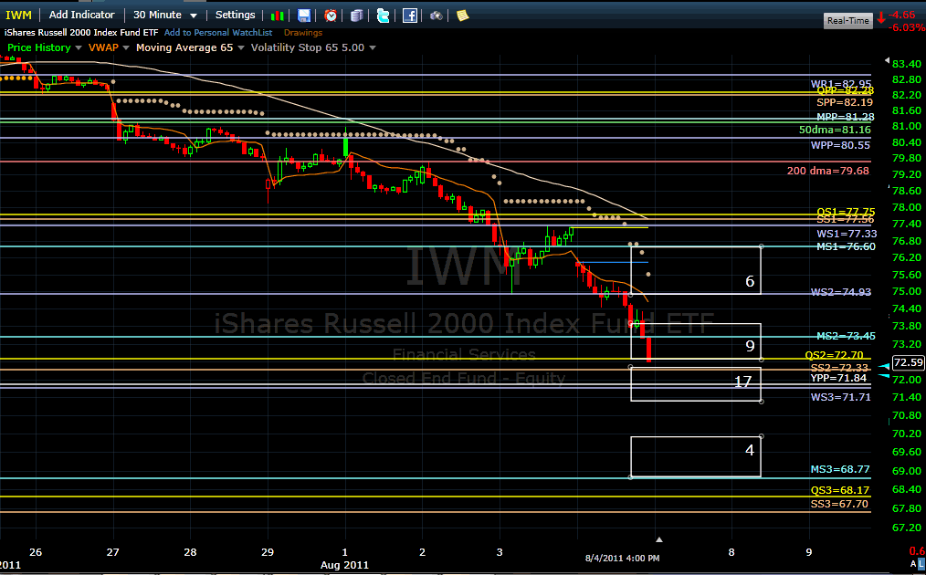Viewport: 926px width, 575px height.
Task: Click the YPP=71.84 pivot label
Action: click(838, 378)
